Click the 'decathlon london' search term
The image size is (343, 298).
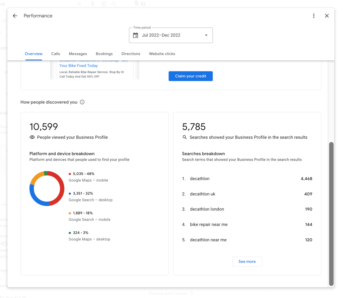[x=207, y=209]
